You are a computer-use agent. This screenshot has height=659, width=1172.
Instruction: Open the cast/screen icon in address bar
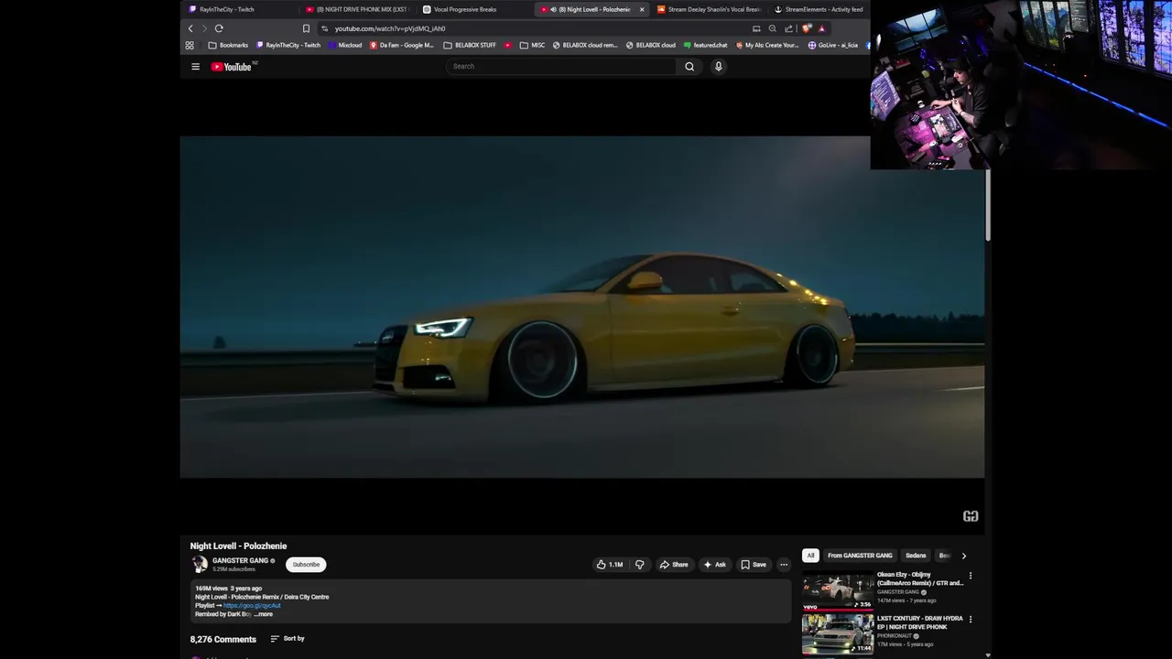coord(756,28)
